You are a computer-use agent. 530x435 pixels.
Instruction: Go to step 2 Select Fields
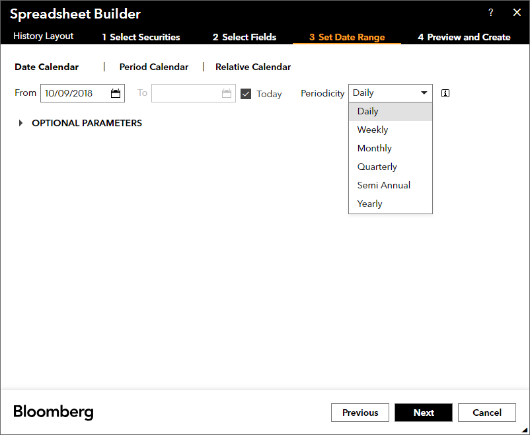click(x=245, y=37)
